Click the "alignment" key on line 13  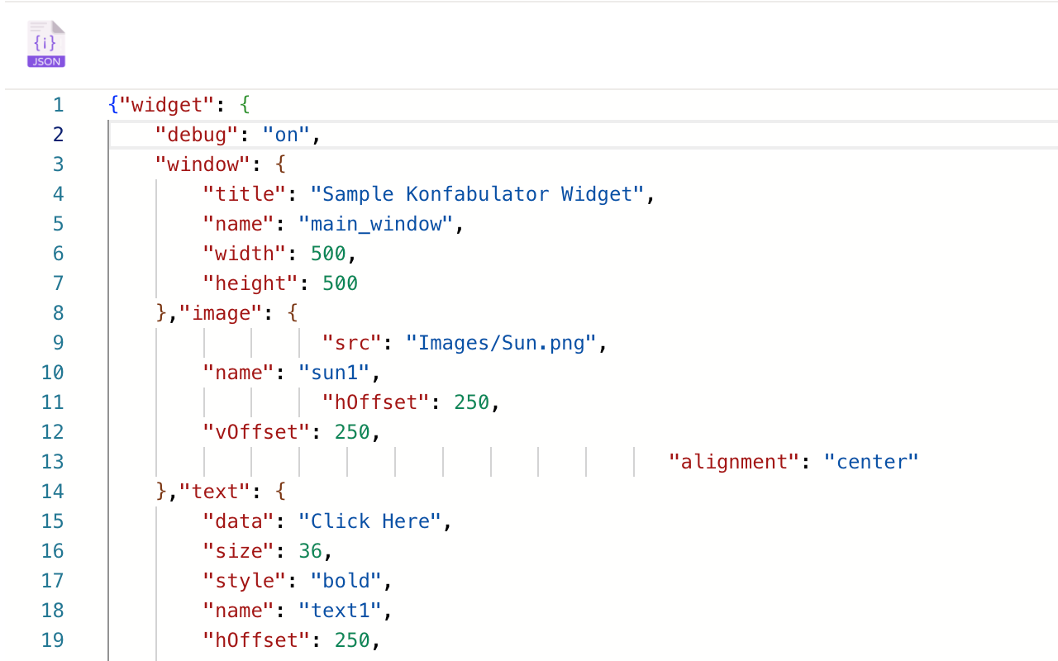(734, 462)
